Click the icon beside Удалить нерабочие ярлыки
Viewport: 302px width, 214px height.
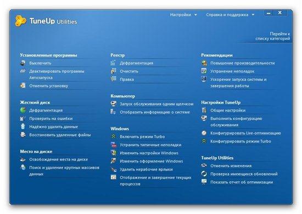pyautogui.click(x=114, y=169)
